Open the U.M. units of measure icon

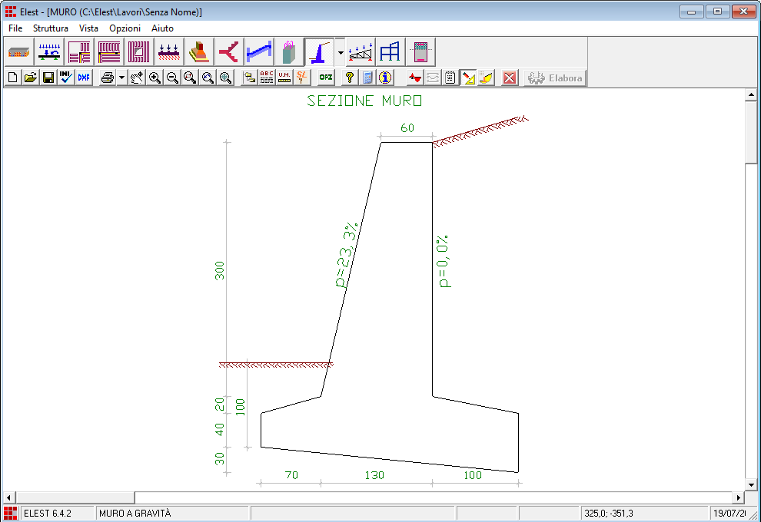(x=284, y=78)
